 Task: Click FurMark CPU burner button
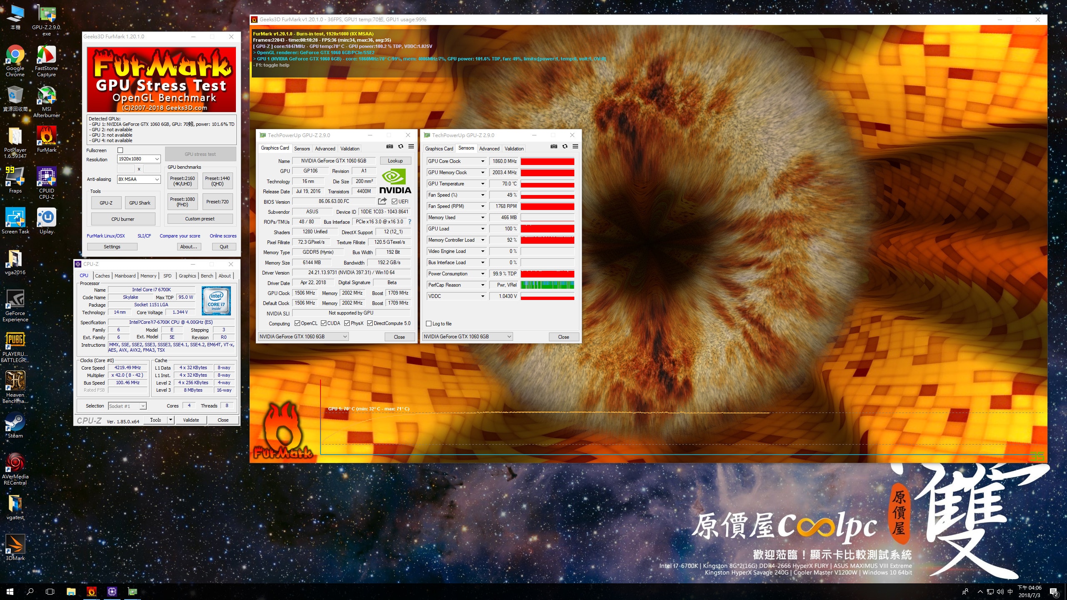point(123,219)
